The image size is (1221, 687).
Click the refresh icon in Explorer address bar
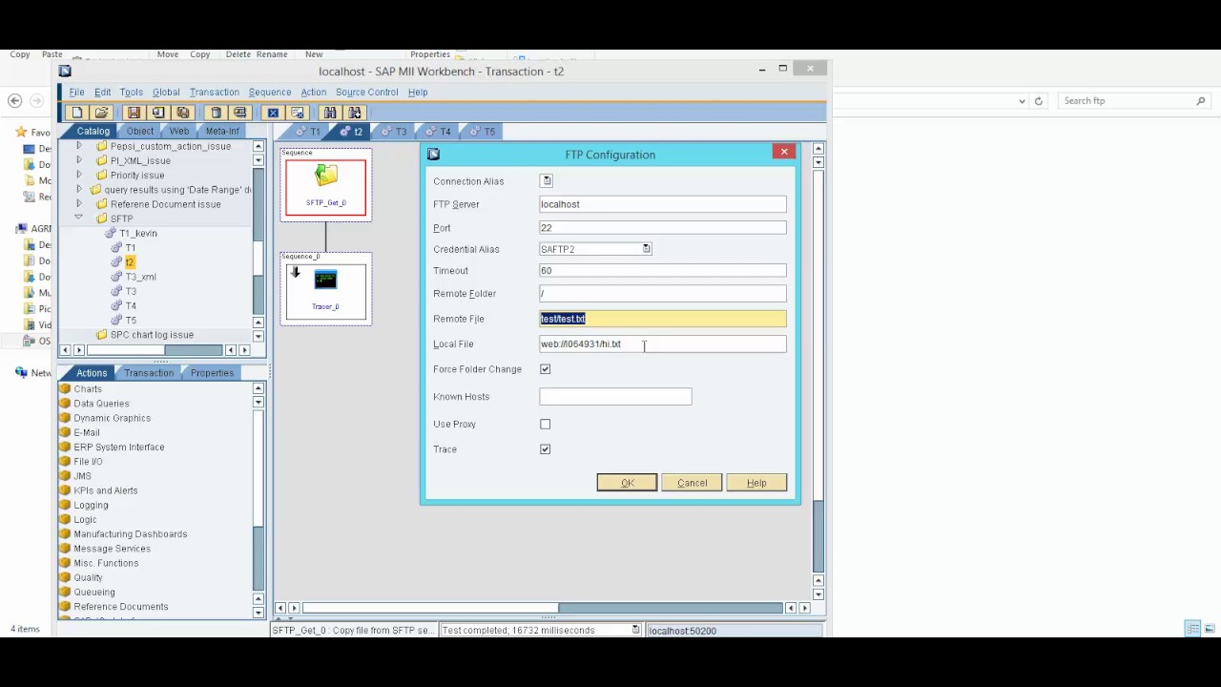1039,100
